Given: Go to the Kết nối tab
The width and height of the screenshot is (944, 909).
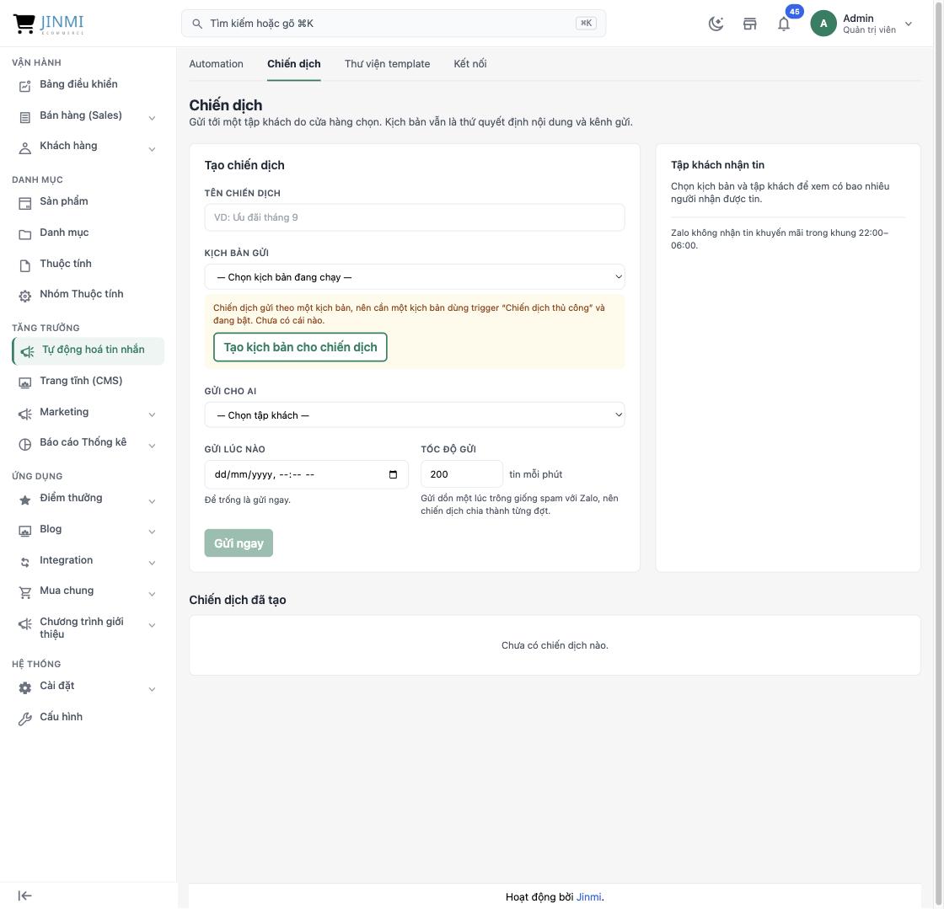Looking at the screenshot, I should coord(470,64).
